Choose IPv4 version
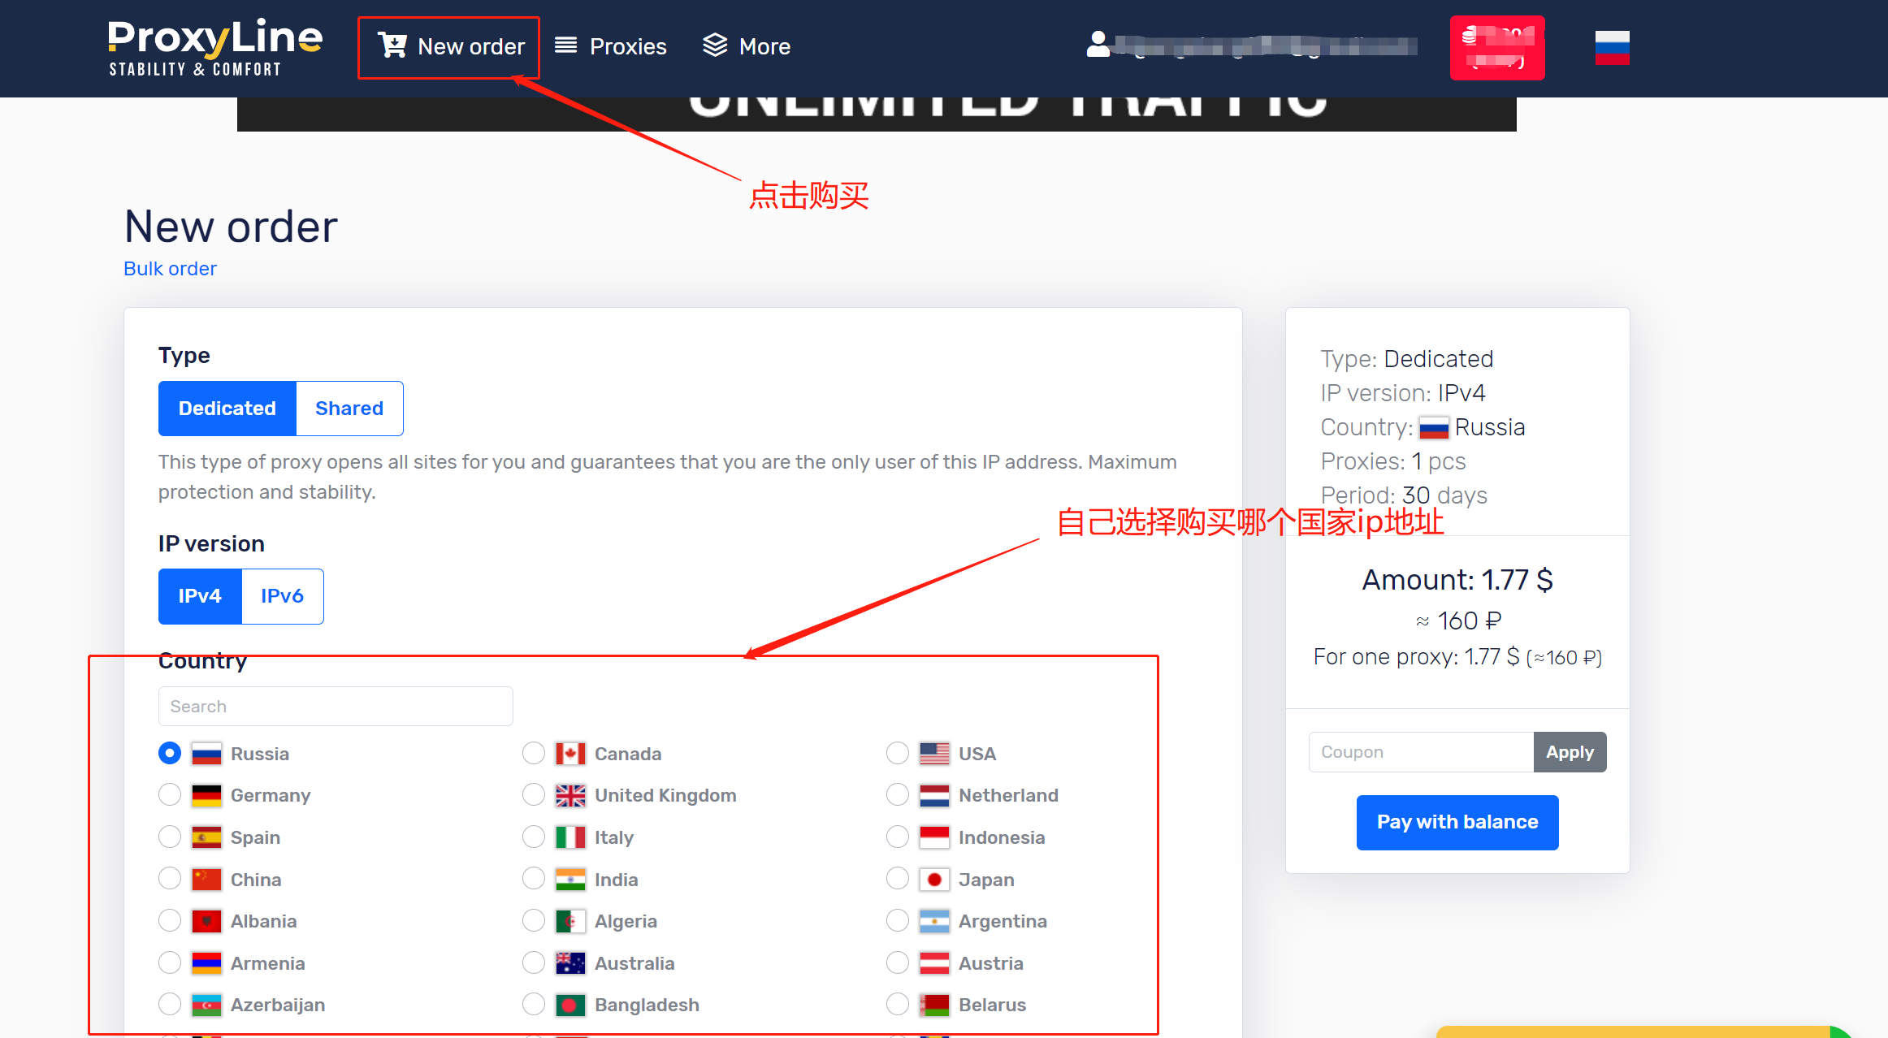This screenshot has width=1888, height=1038. click(x=200, y=596)
